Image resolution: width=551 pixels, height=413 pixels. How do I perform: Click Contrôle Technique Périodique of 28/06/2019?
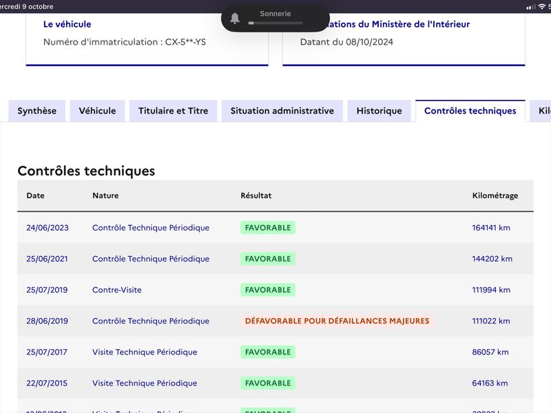151,321
